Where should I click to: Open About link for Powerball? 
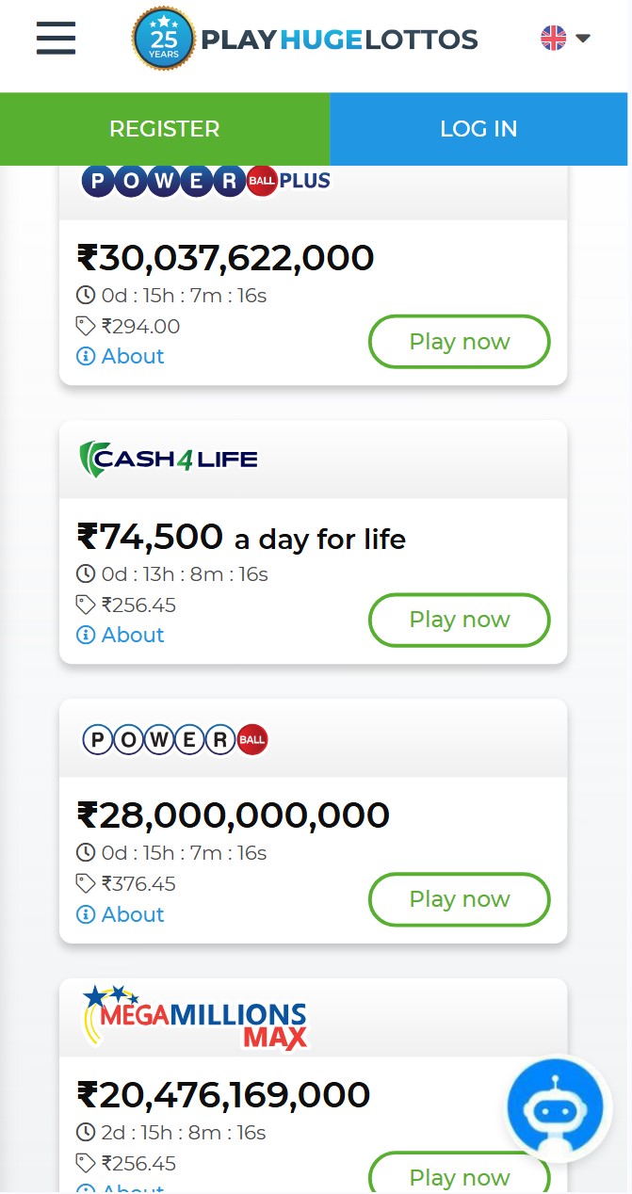pos(133,914)
